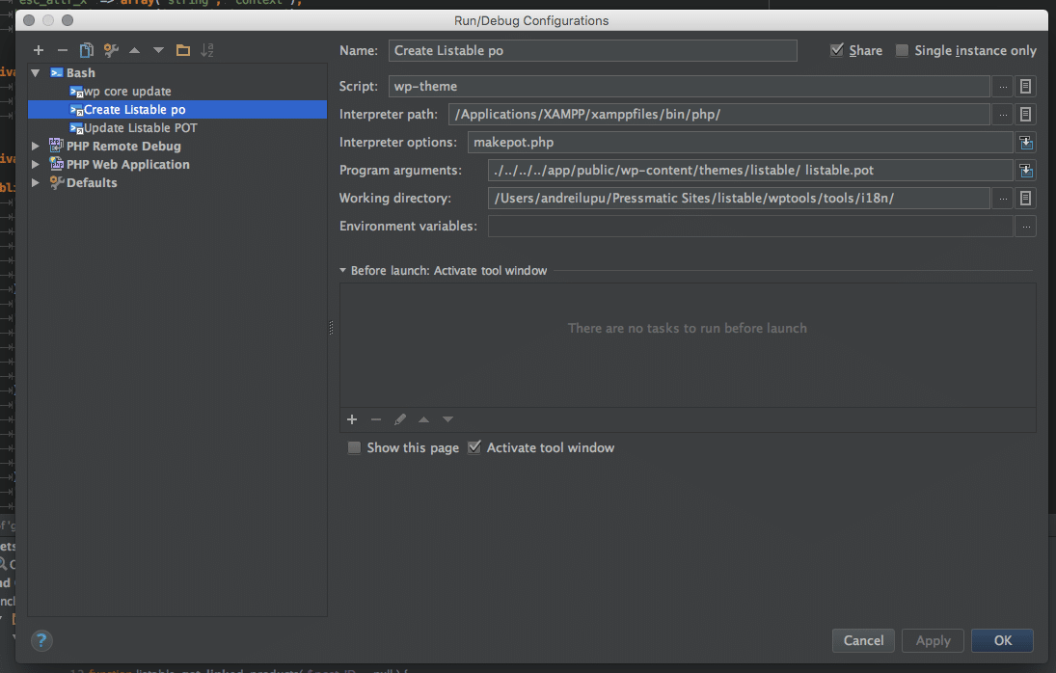Select the wp core update configuration
This screenshot has height=673, width=1056.
[x=127, y=91]
